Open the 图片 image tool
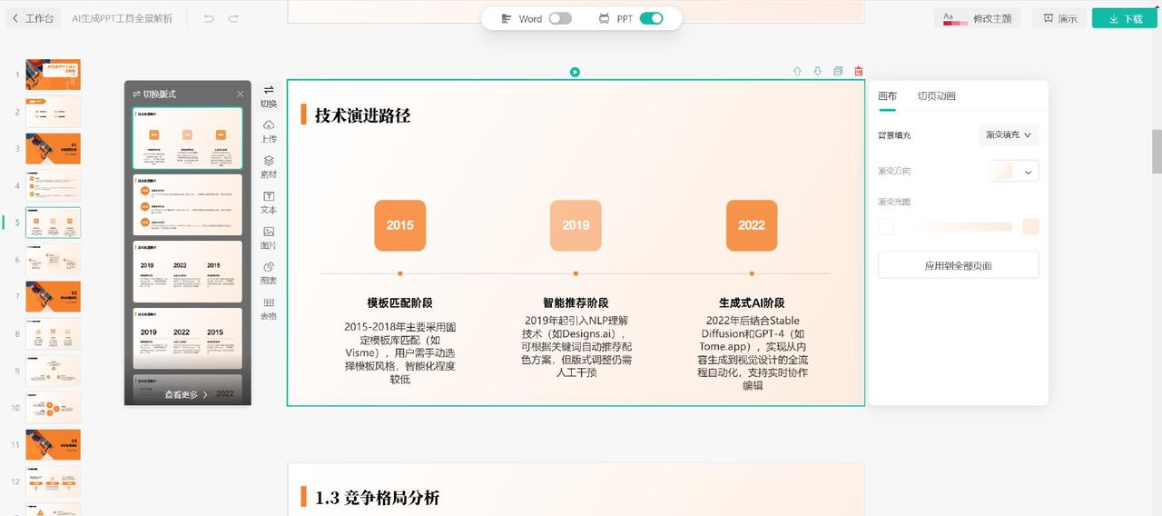 tap(269, 237)
